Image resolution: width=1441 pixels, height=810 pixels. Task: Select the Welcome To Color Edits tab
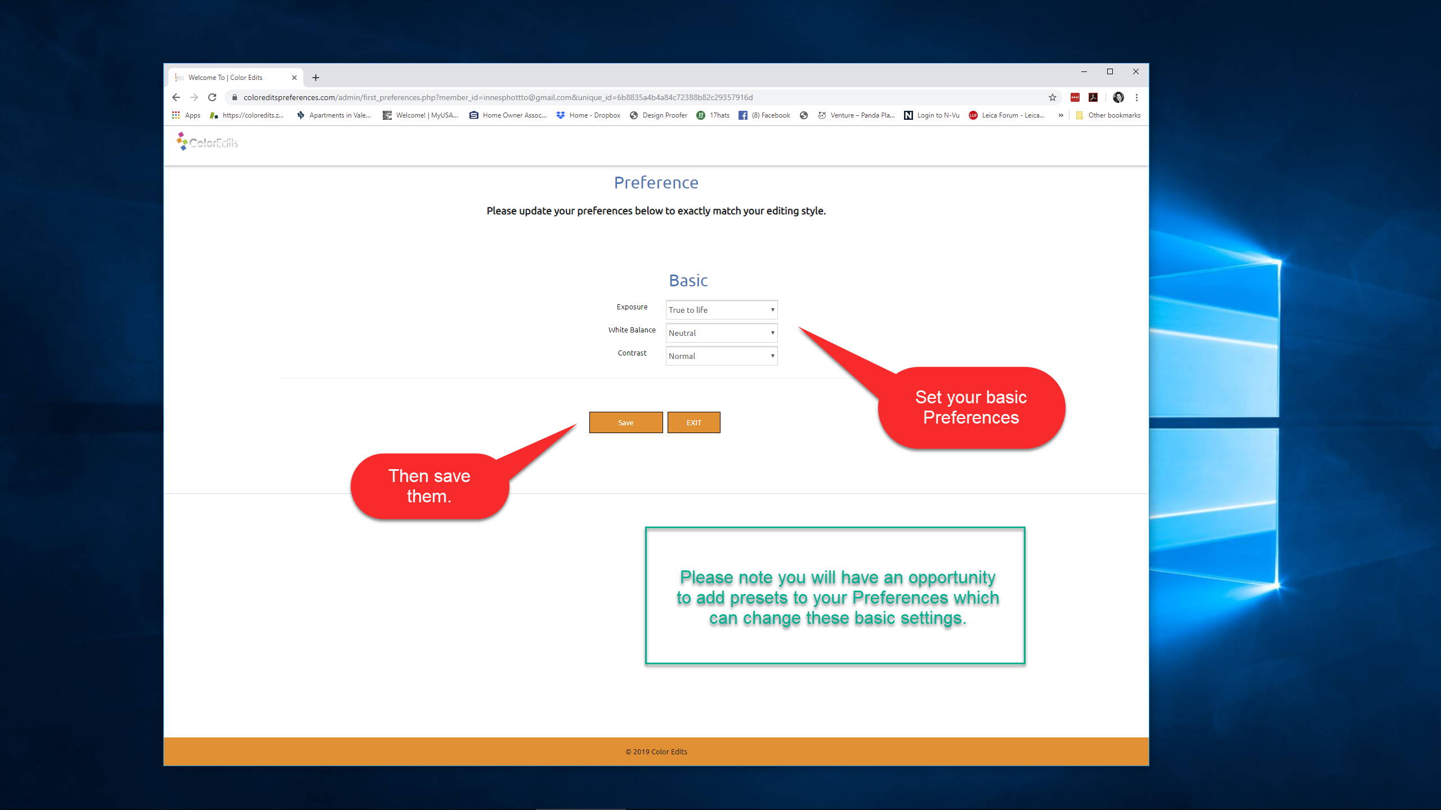click(x=235, y=78)
